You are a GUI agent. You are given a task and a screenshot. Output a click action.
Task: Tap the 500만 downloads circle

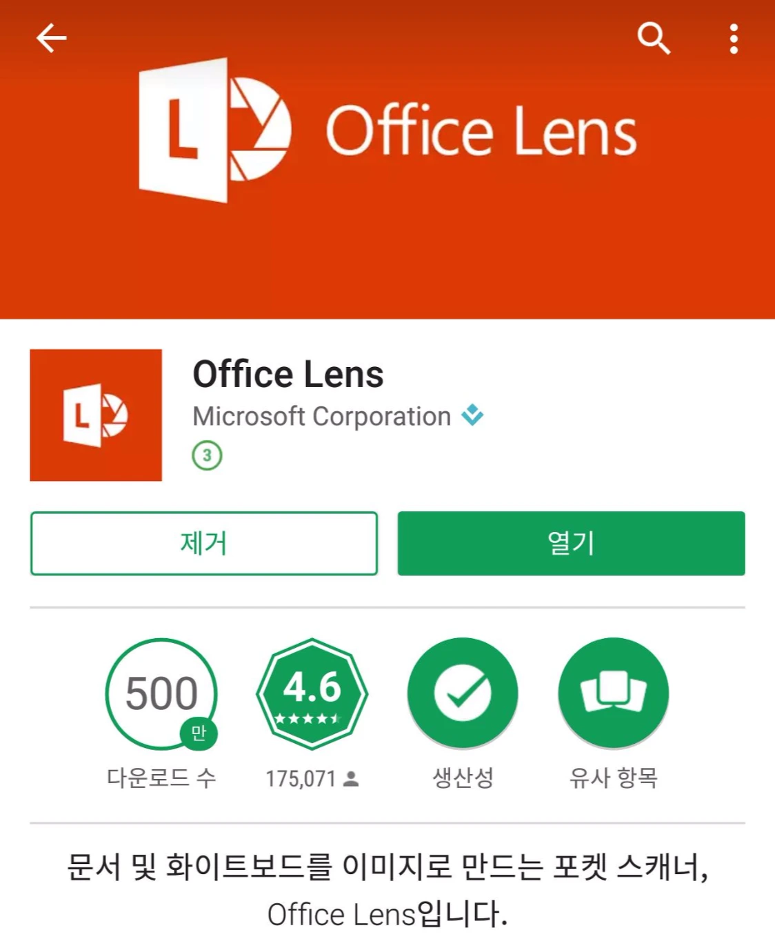pos(161,693)
